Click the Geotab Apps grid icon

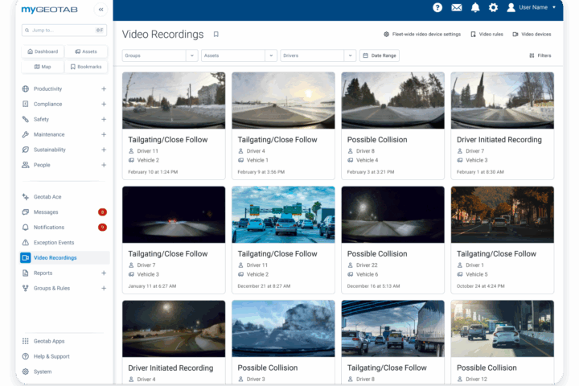click(x=26, y=341)
